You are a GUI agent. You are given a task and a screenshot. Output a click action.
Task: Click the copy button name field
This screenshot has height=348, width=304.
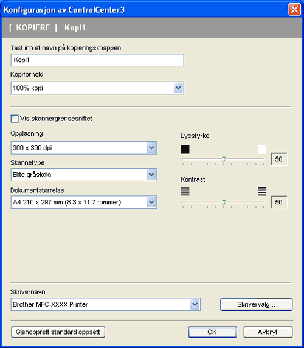pos(97,60)
